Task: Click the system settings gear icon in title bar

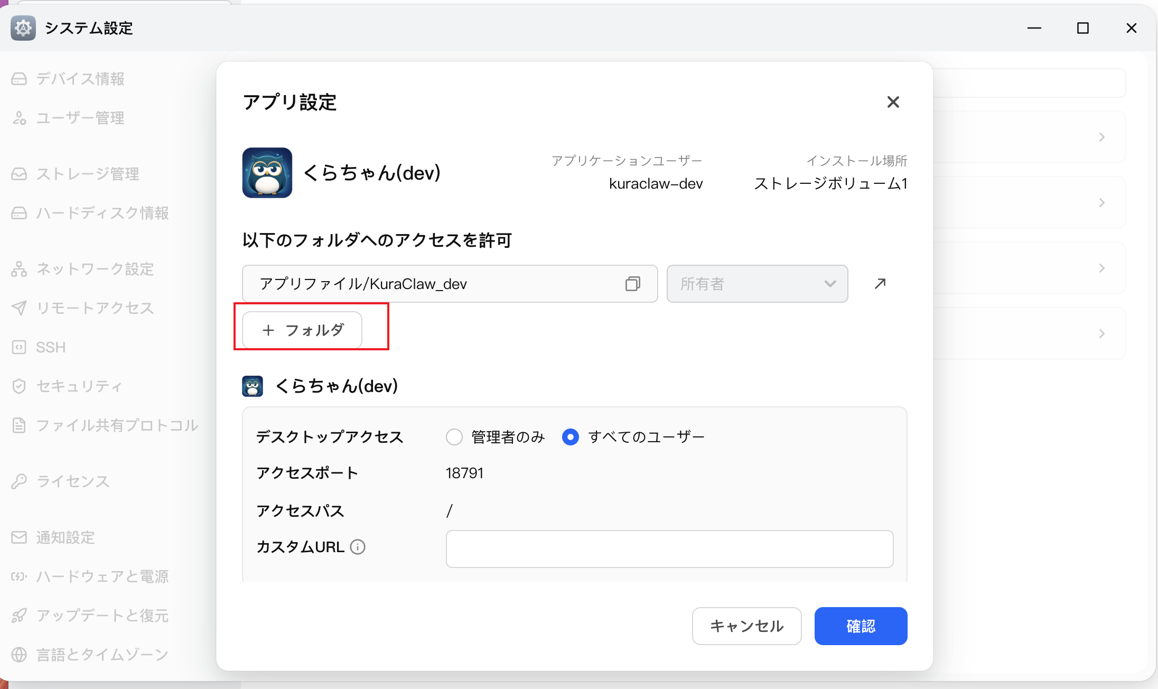Action: click(23, 28)
